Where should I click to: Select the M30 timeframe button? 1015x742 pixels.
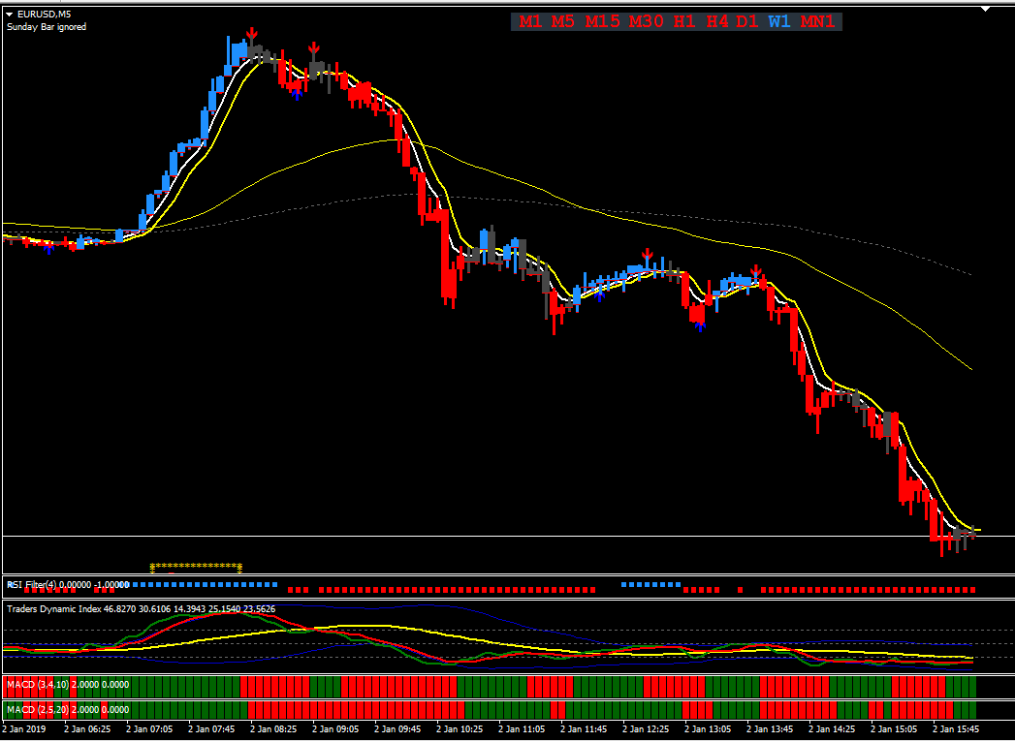(646, 22)
